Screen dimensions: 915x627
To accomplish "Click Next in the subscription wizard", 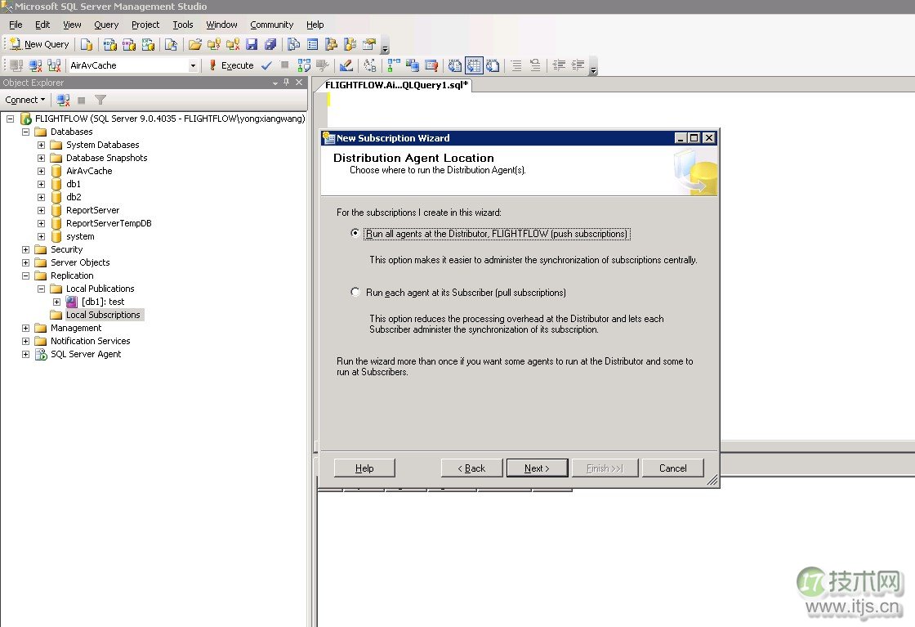I will tap(537, 468).
